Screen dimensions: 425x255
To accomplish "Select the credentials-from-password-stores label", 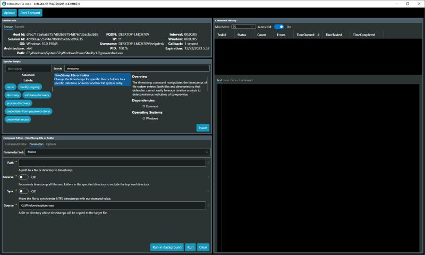I will 29,112.
